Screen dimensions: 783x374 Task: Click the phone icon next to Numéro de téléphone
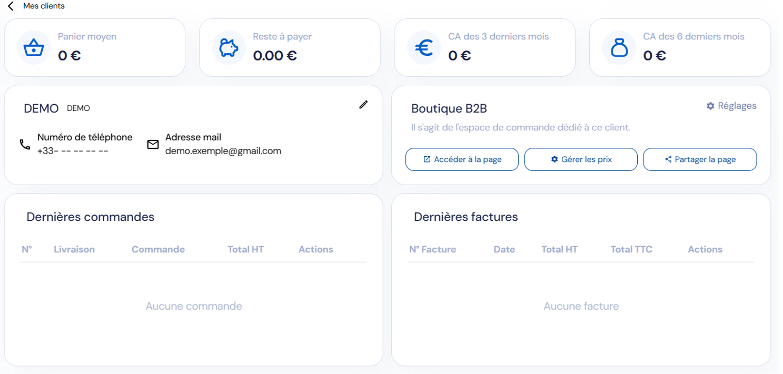coord(25,144)
